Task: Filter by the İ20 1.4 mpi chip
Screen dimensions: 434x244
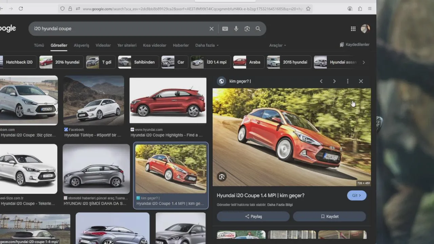Action: pyautogui.click(x=211, y=62)
